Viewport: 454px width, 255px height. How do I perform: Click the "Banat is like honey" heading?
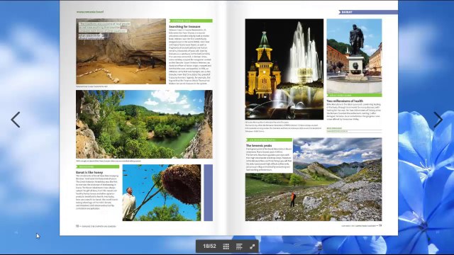click(89, 172)
